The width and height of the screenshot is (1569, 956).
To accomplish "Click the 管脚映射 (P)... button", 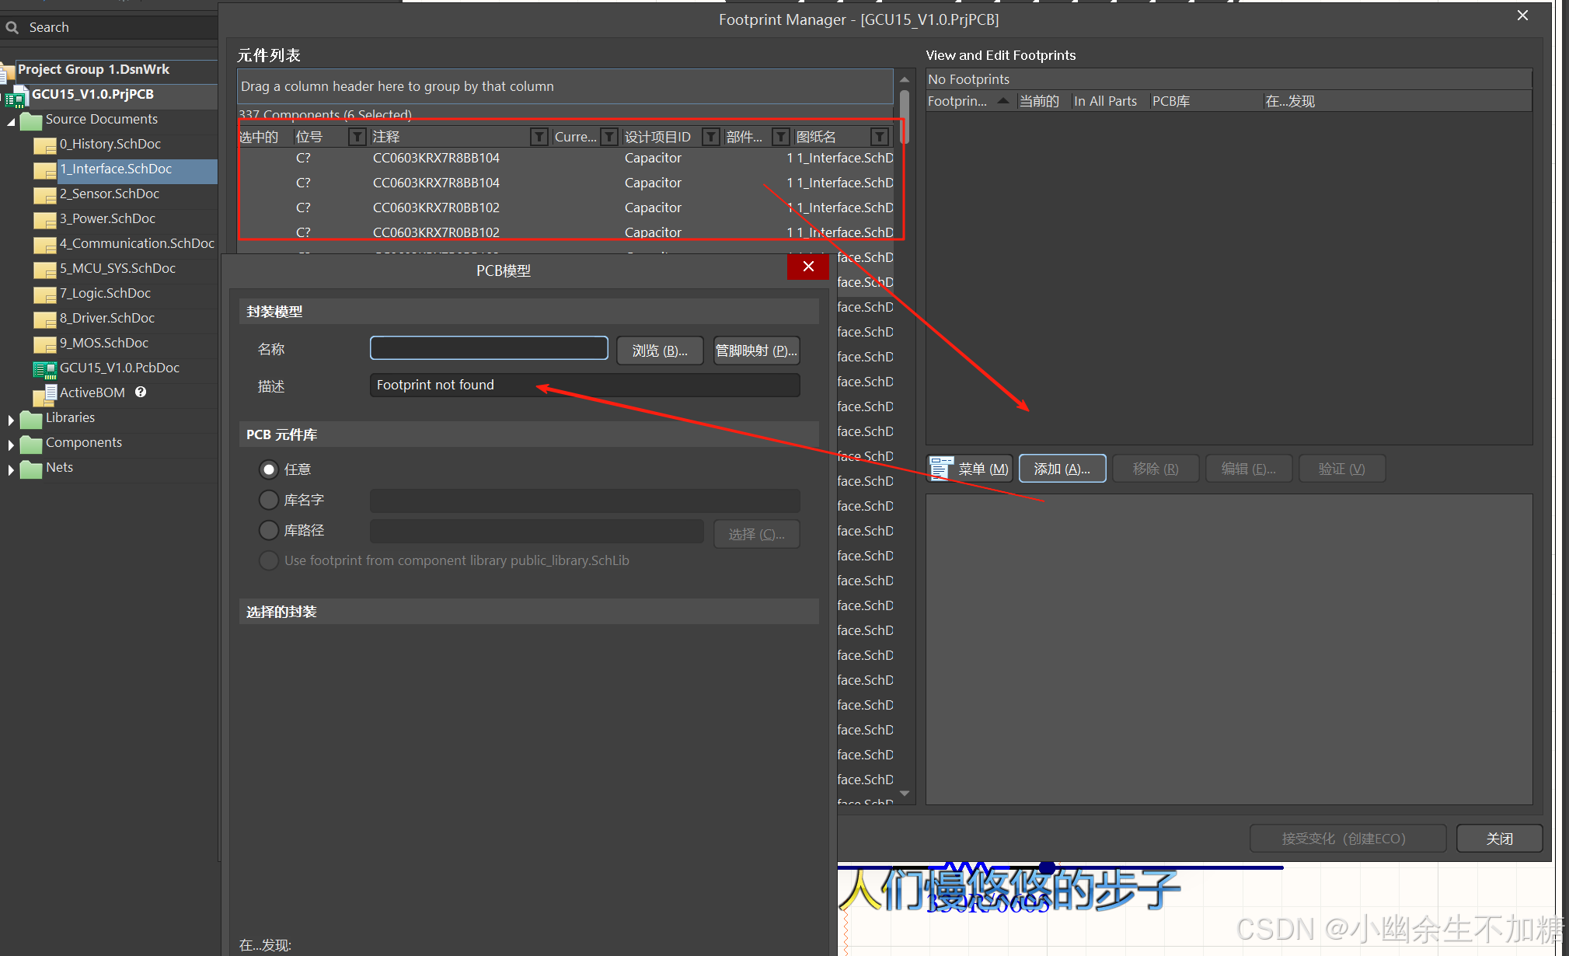I will pyautogui.click(x=756, y=351).
